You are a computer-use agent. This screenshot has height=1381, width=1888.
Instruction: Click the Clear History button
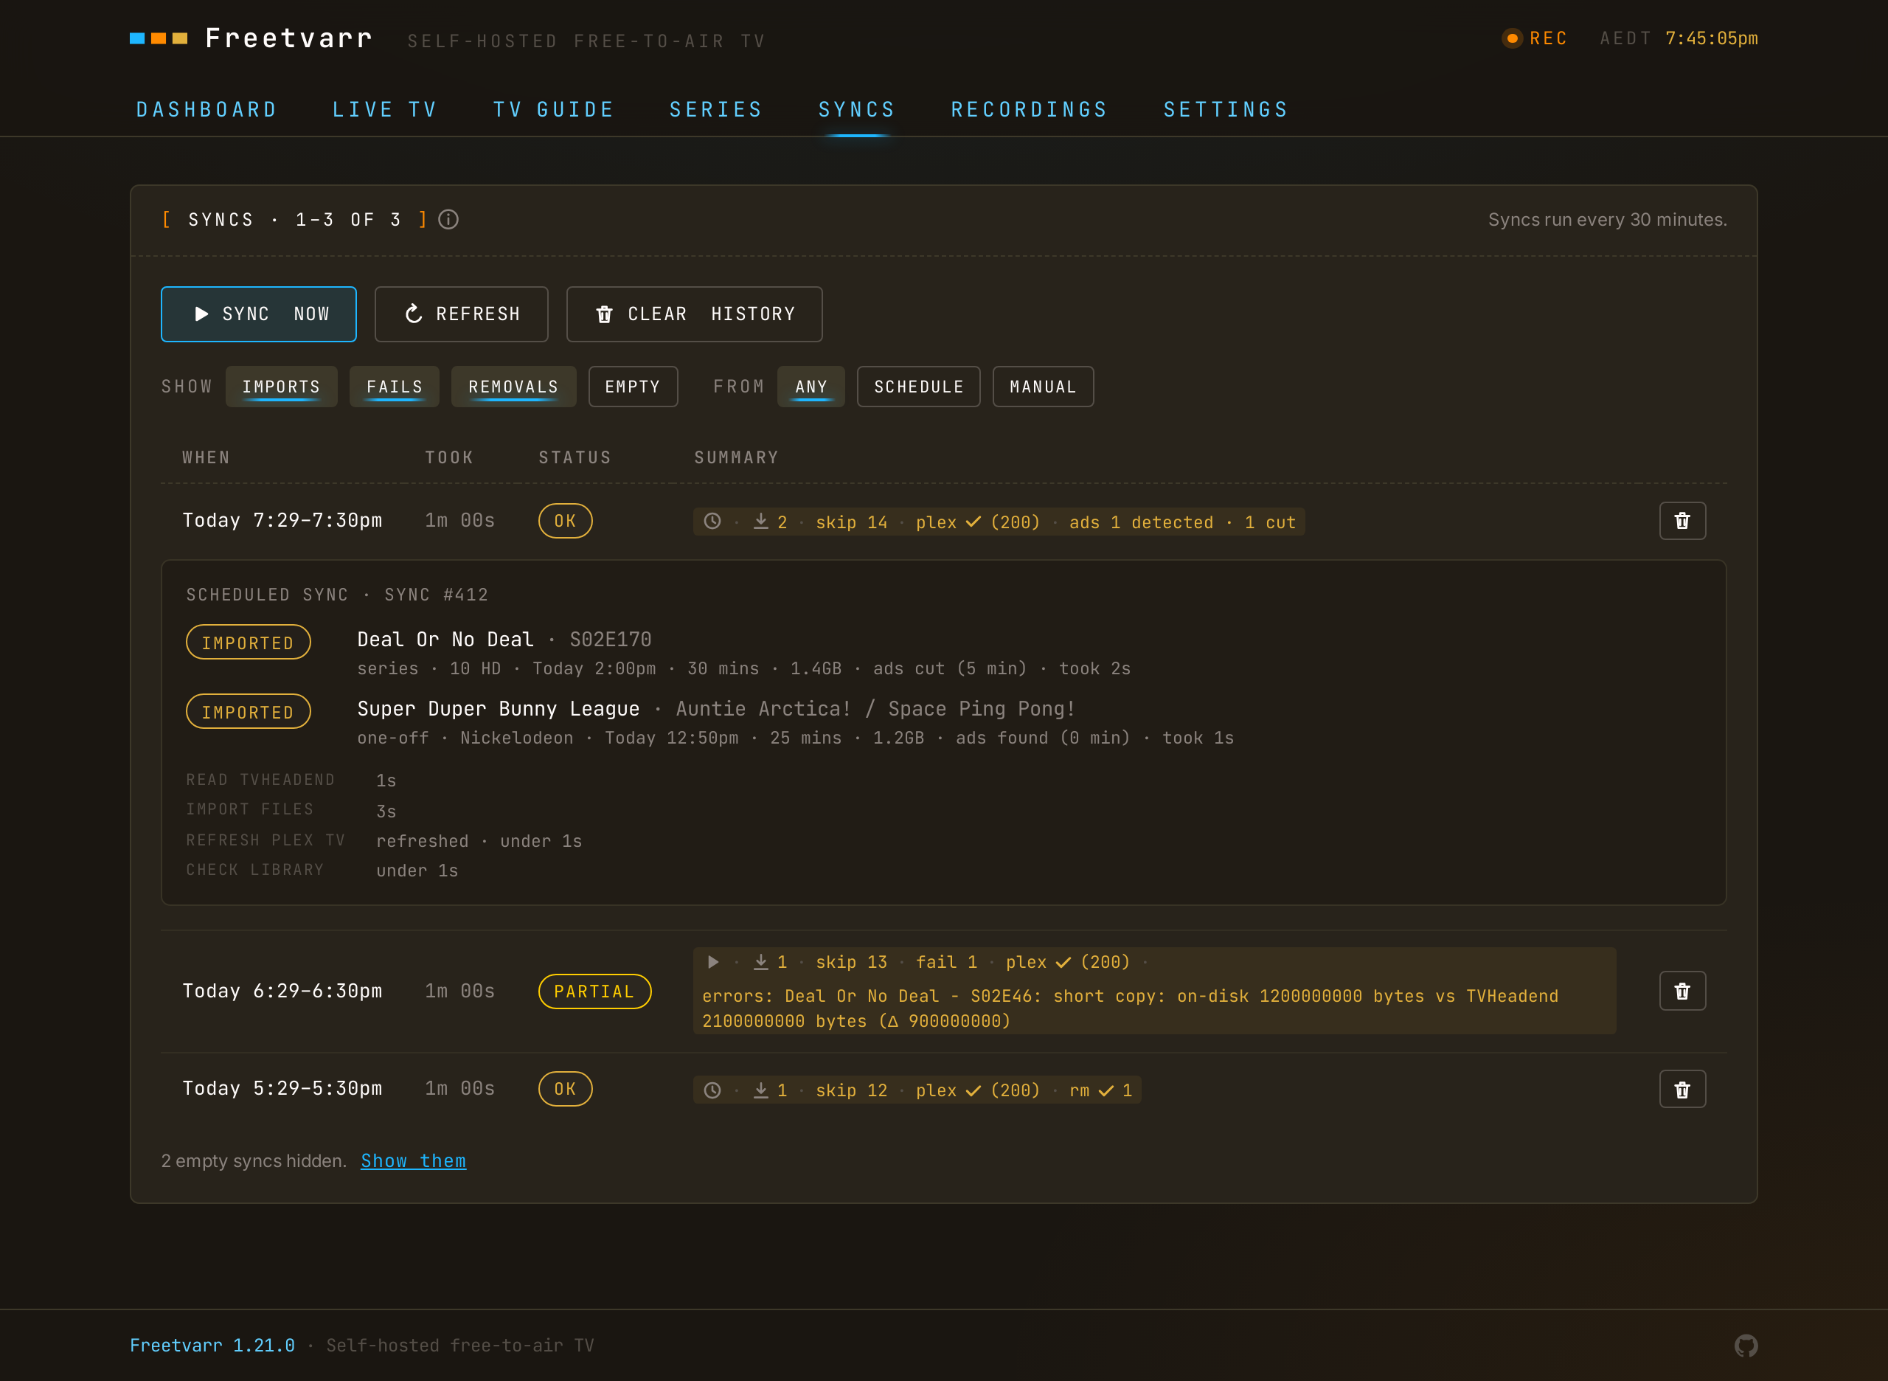[695, 314]
